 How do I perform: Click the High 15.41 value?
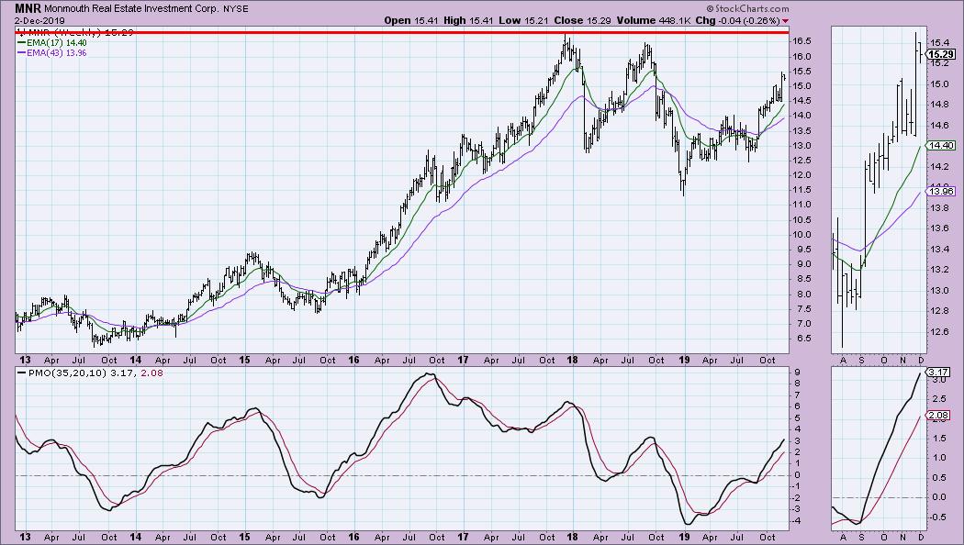(468, 20)
